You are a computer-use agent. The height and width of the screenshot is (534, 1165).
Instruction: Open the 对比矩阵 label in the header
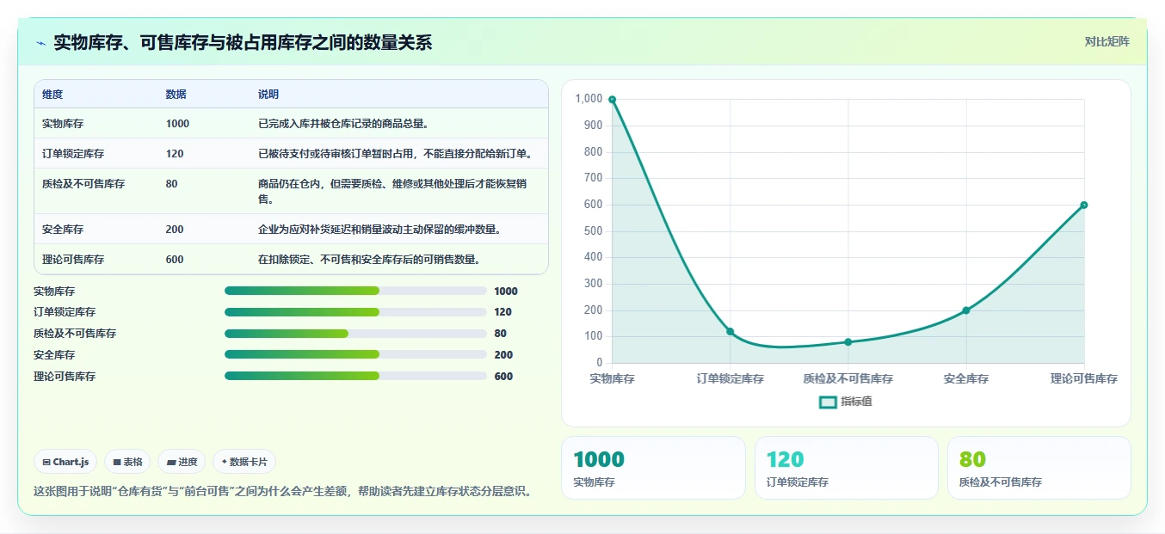click(1106, 41)
